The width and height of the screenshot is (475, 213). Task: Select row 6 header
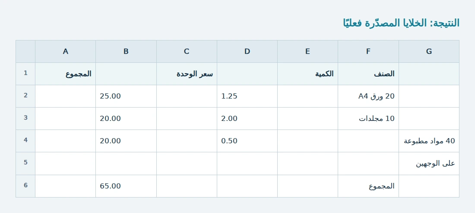tap(25, 186)
